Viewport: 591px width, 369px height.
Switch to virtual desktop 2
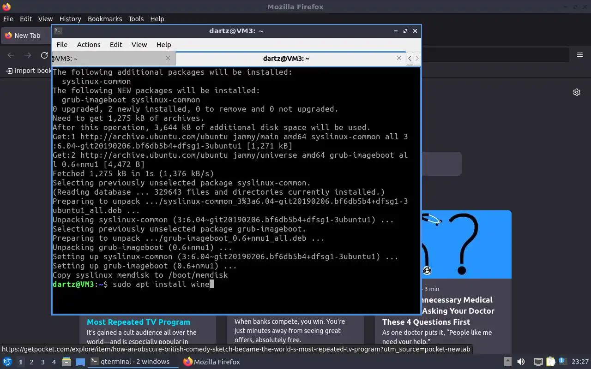pyautogui.click(x=31, y=362)
